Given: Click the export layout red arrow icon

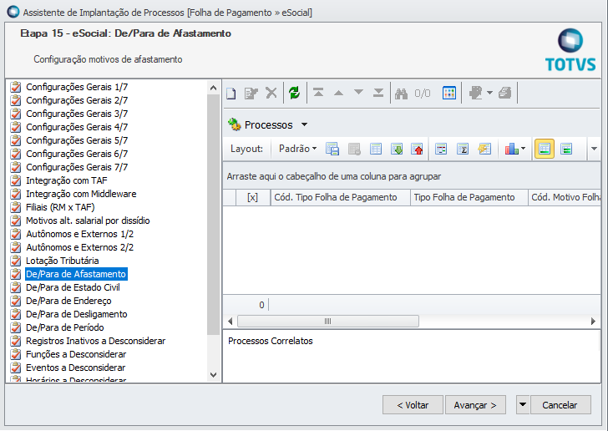Looking at the screenshot, I should point(418,149).
